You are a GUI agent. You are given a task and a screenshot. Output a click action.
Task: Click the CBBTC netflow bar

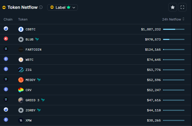(174, 29)
